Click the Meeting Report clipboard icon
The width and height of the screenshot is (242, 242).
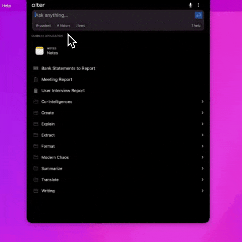point(36,80)
